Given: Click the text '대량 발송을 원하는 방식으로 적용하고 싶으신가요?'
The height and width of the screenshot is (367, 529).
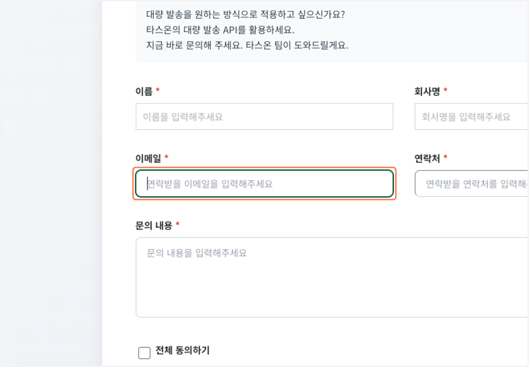Looking at the screenshot, I should click(246, 15).
